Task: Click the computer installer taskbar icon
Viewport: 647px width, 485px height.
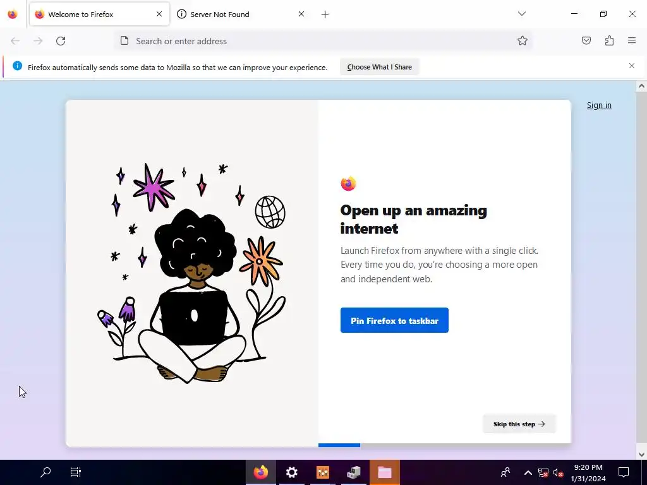Action: pyautogui.click(x=354, y=472)
